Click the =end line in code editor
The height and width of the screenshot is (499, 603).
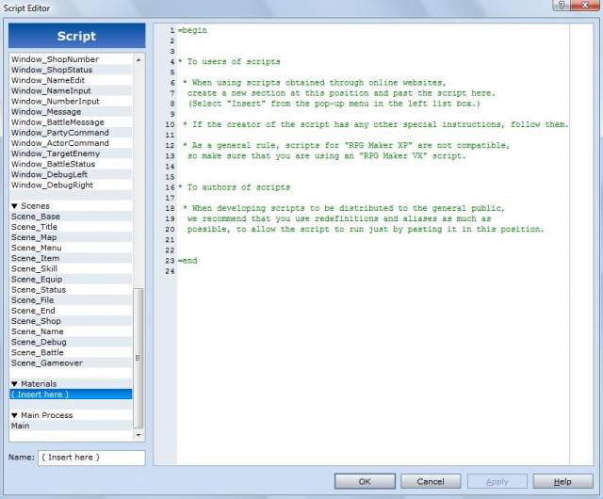(187, 261)
